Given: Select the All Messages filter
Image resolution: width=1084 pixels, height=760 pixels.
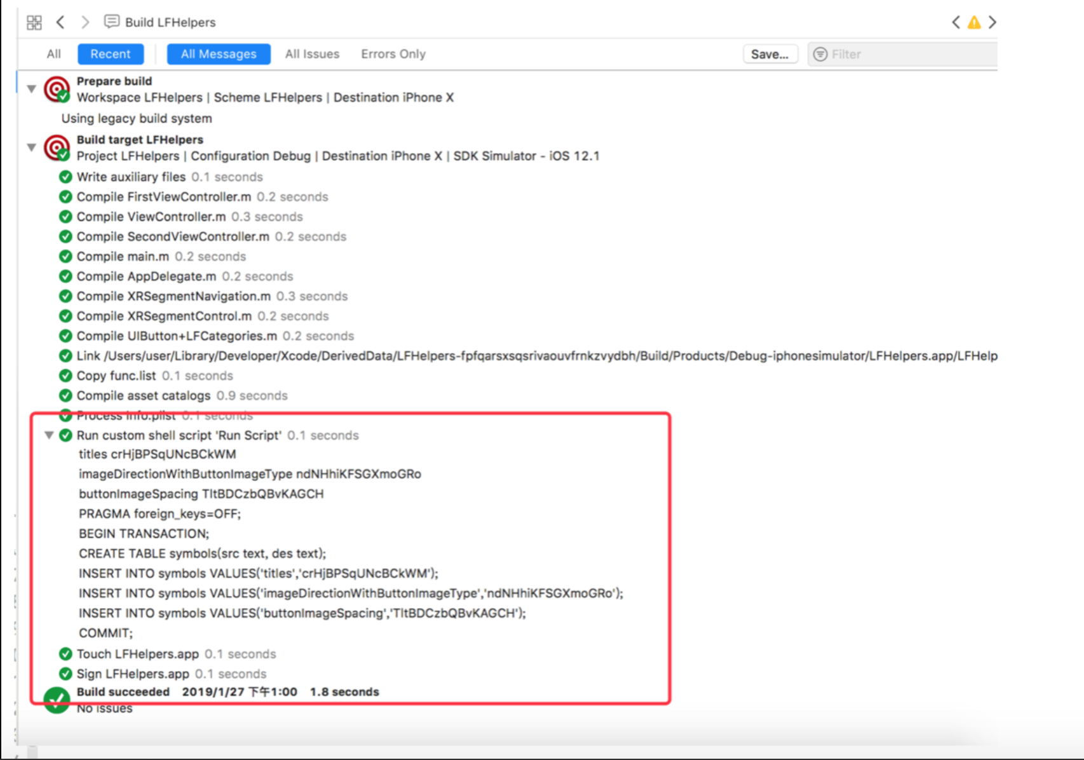Looking at the screenshot, I should 219,54.
